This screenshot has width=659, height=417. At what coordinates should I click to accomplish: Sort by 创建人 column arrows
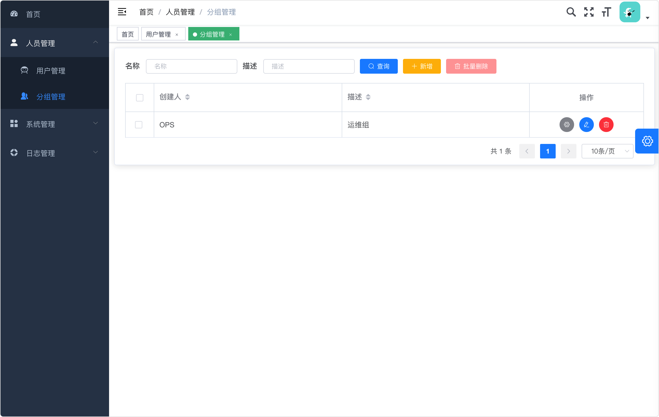[187, 97]
